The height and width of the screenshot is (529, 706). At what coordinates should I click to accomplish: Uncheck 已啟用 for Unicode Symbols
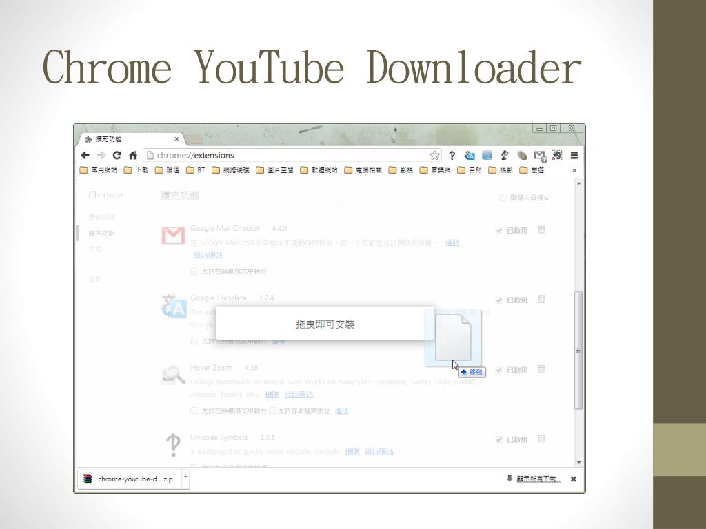499,439
